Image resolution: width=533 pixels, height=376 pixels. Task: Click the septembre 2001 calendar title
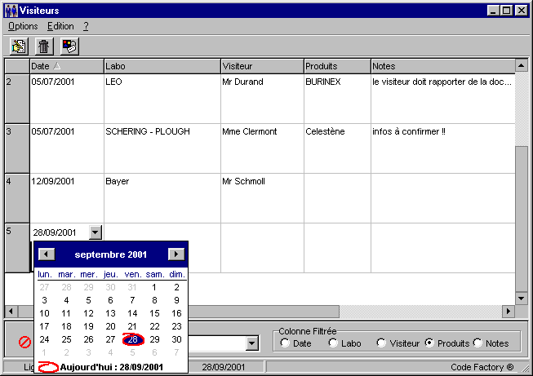(x=111, y=254)
